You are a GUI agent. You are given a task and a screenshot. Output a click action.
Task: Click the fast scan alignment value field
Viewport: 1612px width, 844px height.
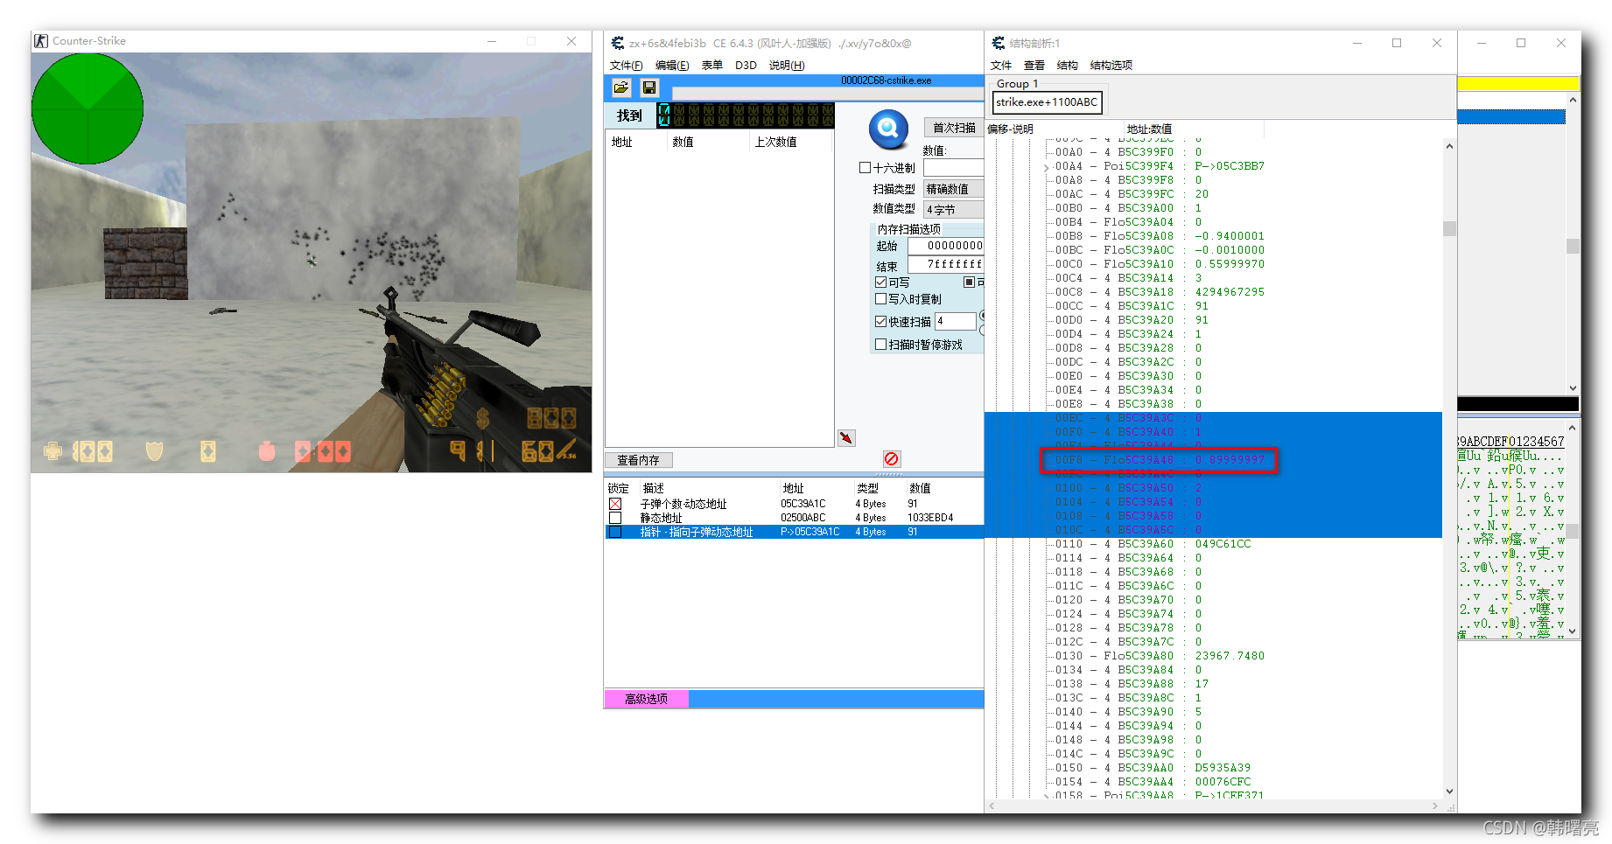pyautogui.click(x=956, y=322)
